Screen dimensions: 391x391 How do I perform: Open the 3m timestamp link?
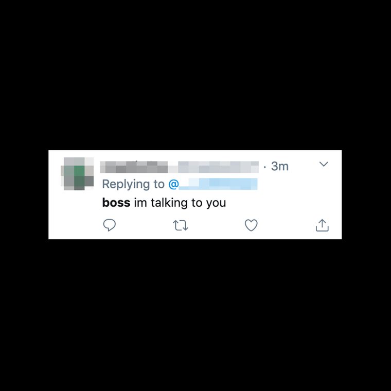coord(280,166)
